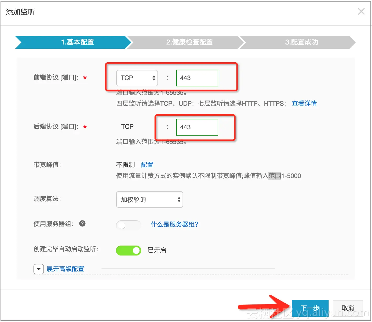Click the collapse arrow icon beside 展开高级配置

[38, 269]
